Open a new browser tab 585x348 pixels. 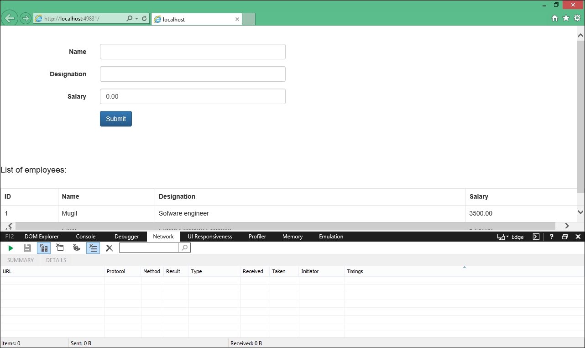tap(248, 19)
